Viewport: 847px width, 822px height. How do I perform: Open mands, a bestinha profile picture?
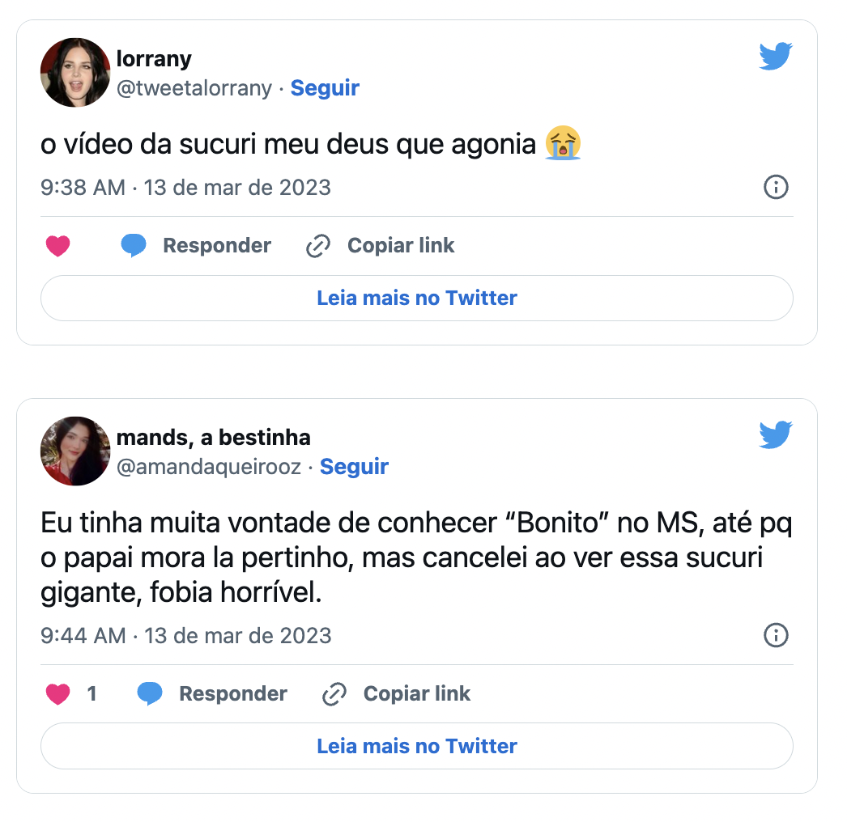click(x=75, y=451)
